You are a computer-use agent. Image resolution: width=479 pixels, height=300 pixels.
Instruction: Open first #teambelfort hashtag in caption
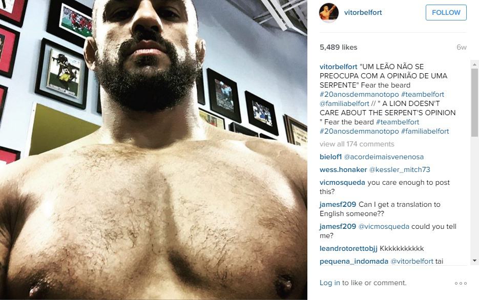423,94
